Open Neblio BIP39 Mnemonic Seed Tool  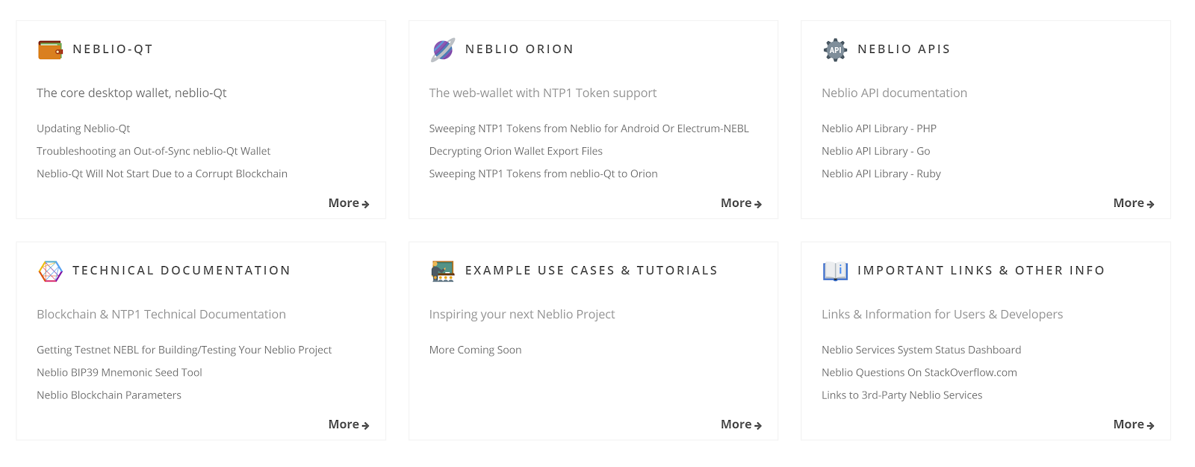coord(119,372)
